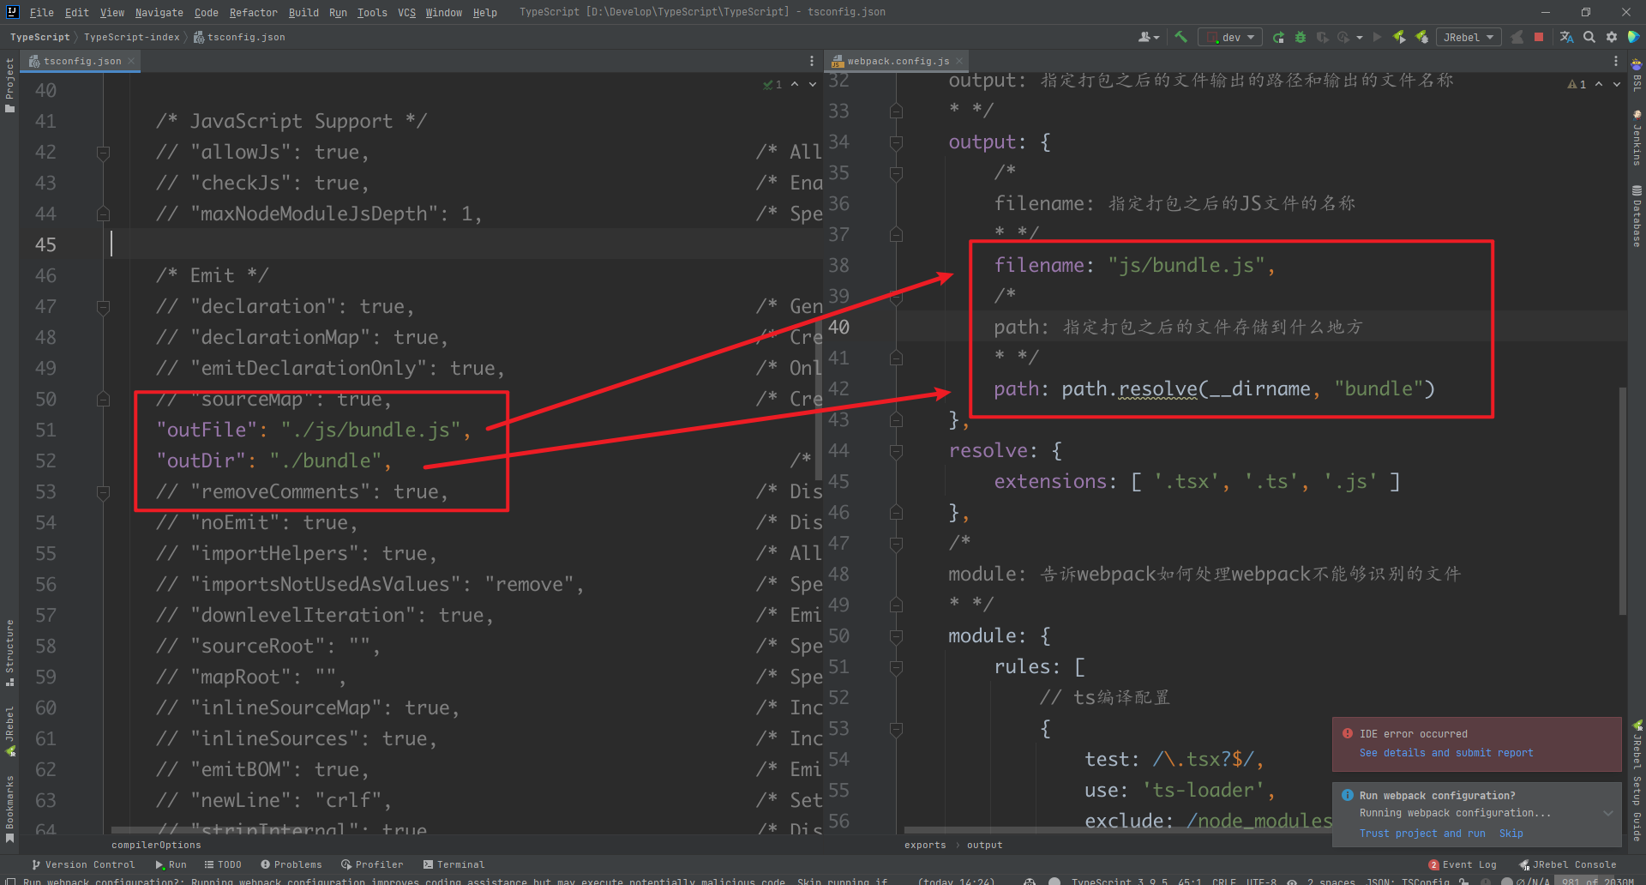Go to previous highlighted problem in tsconfig.json
Screen dimensions: 1646x885
795,84
